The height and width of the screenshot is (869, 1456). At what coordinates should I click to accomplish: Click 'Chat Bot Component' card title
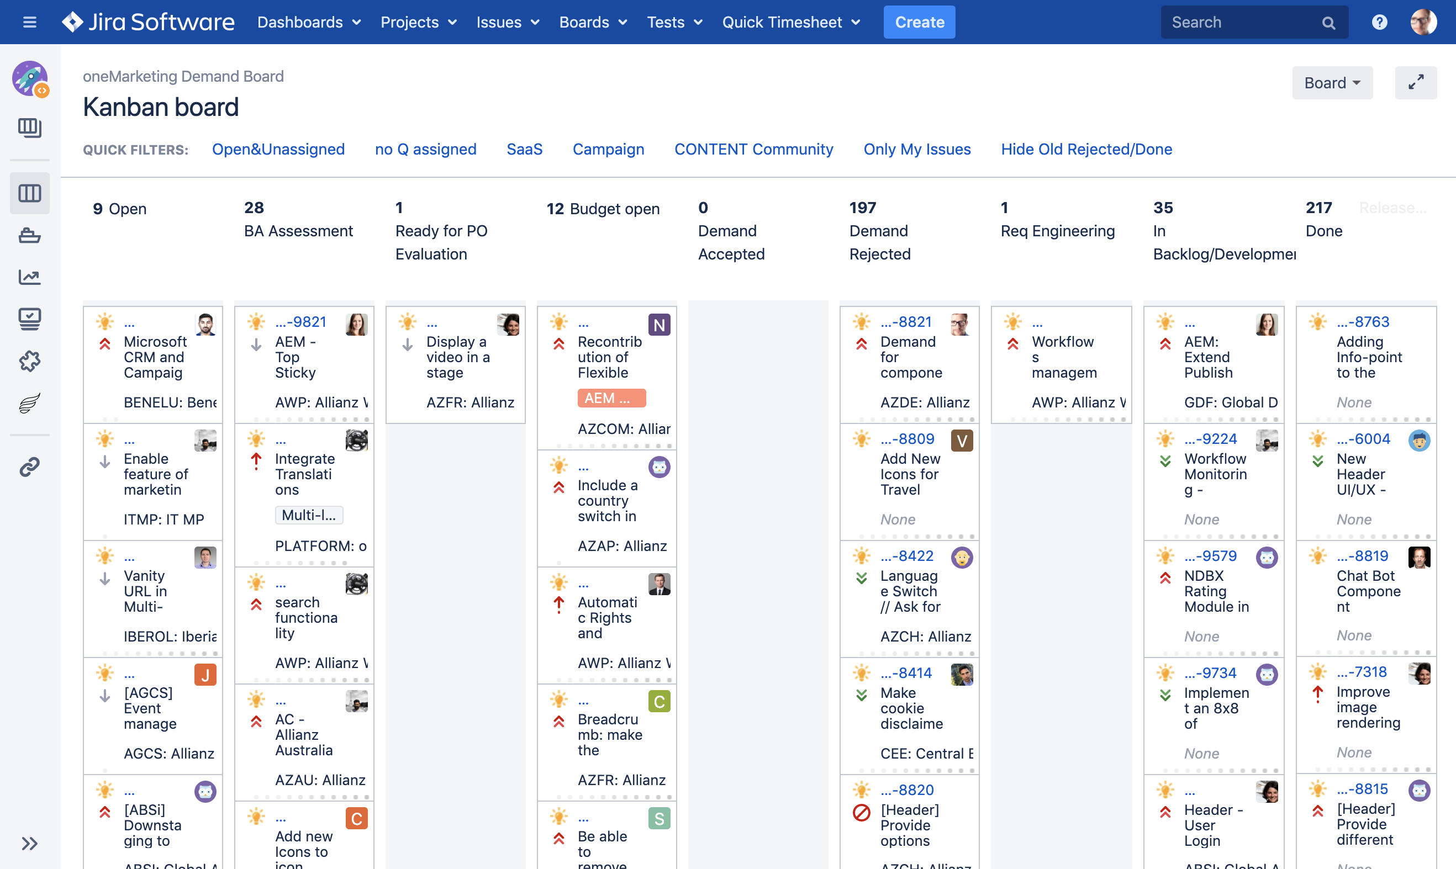coord(1368,591)
